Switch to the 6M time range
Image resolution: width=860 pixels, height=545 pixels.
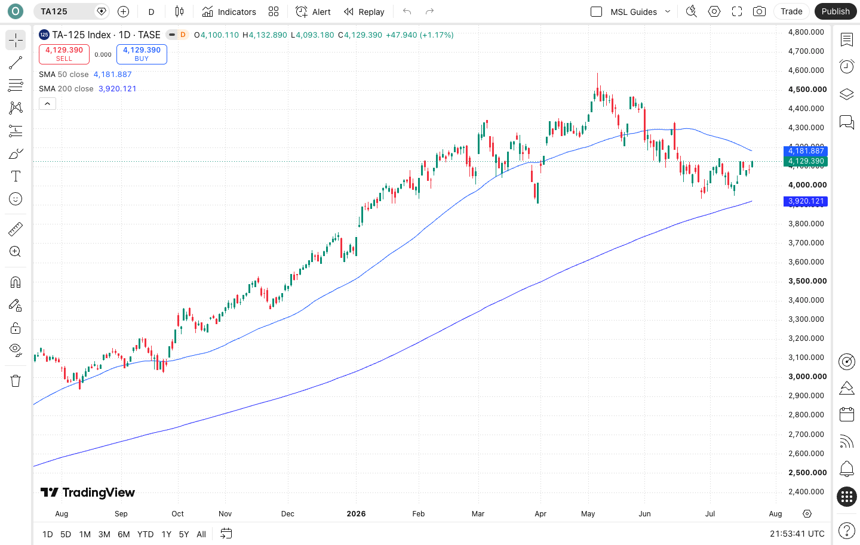coord(124,534)
